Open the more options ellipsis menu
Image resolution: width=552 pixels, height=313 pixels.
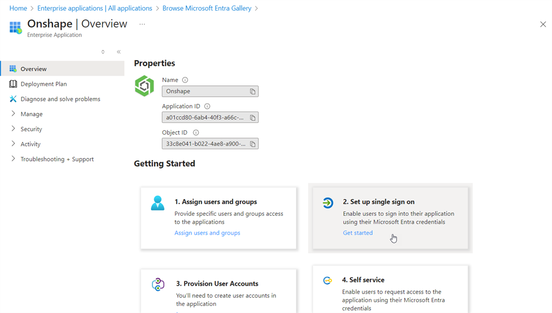click(x=142, y=24)
